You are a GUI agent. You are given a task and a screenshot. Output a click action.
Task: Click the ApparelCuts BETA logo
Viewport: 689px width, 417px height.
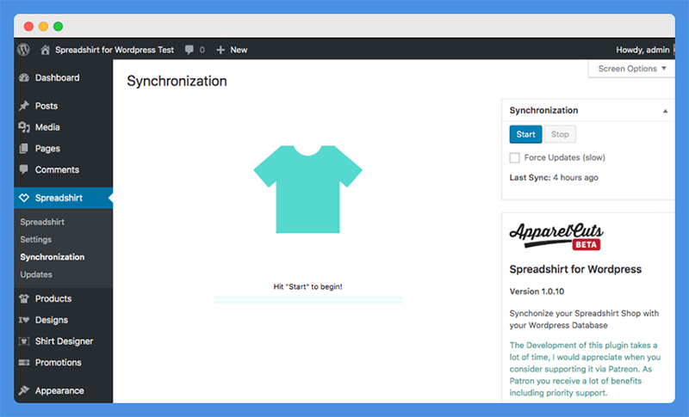556,236
